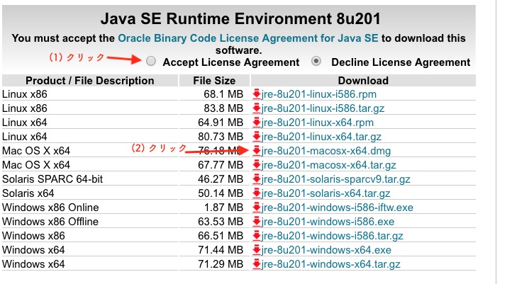
Task: Click the Download column header
Action: (x=363, y=81)
